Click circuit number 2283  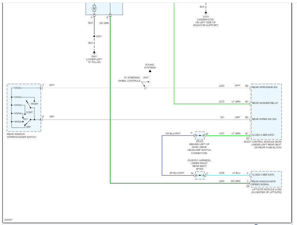[221, 86]
